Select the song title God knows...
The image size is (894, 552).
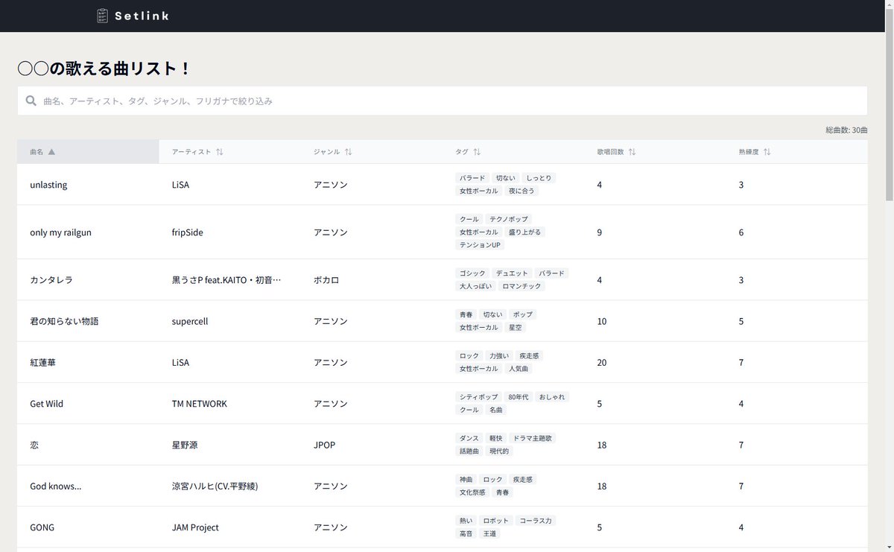click(x=55, y=486)
